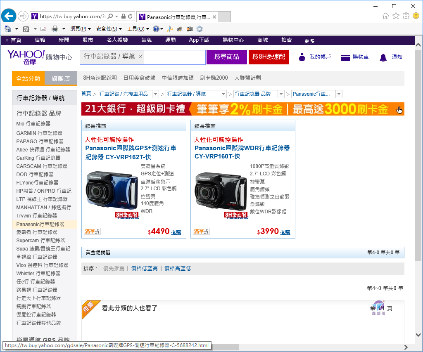Sort by 價格高至低
423x352 pixels.
tap(178, 269)
